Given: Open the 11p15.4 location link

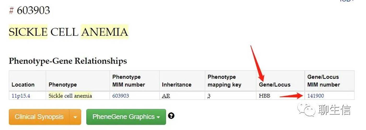Looking at the screenshot, I should coord(21,96).
